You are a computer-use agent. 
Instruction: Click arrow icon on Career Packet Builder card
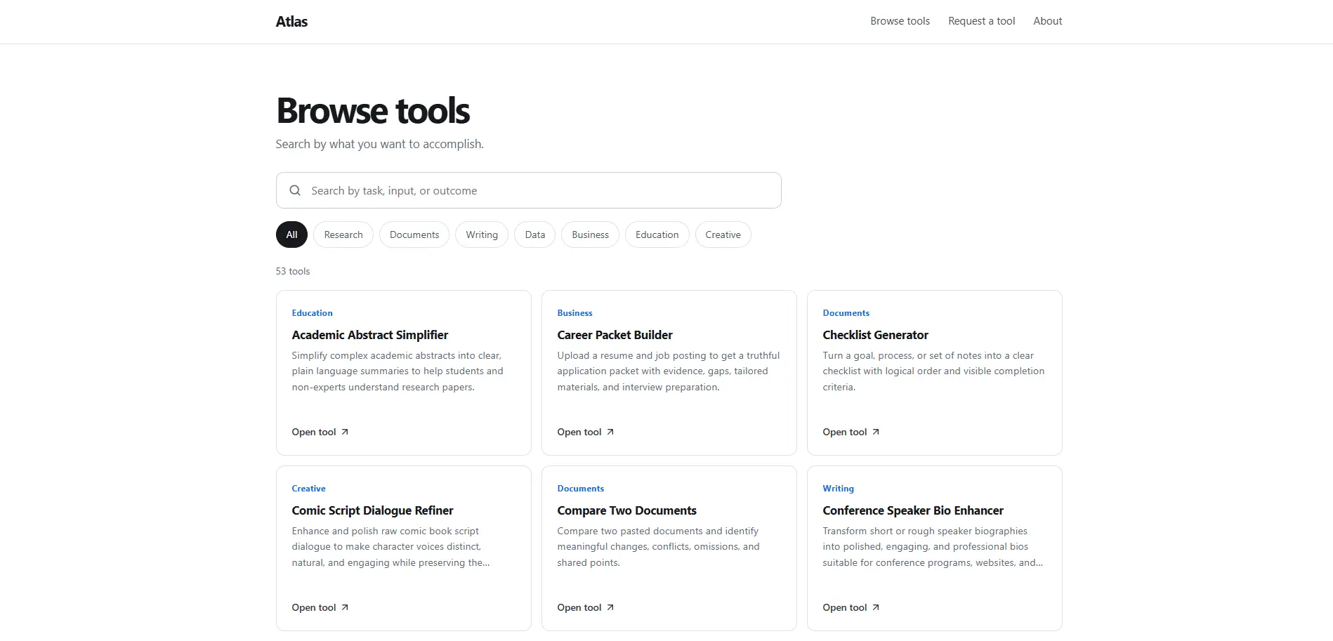[610, 432]
